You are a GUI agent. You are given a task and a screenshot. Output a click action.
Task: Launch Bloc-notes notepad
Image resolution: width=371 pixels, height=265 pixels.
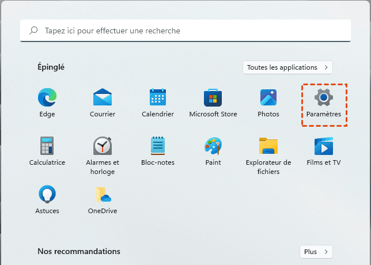point(158,146)
